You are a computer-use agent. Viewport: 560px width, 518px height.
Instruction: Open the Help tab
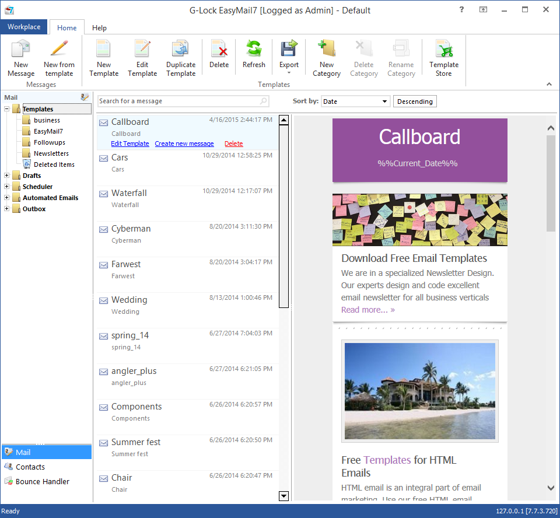click(99, 27)
